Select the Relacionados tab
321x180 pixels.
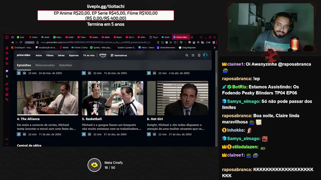45,65
